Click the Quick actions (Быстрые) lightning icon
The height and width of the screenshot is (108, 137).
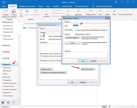[78, 11]
